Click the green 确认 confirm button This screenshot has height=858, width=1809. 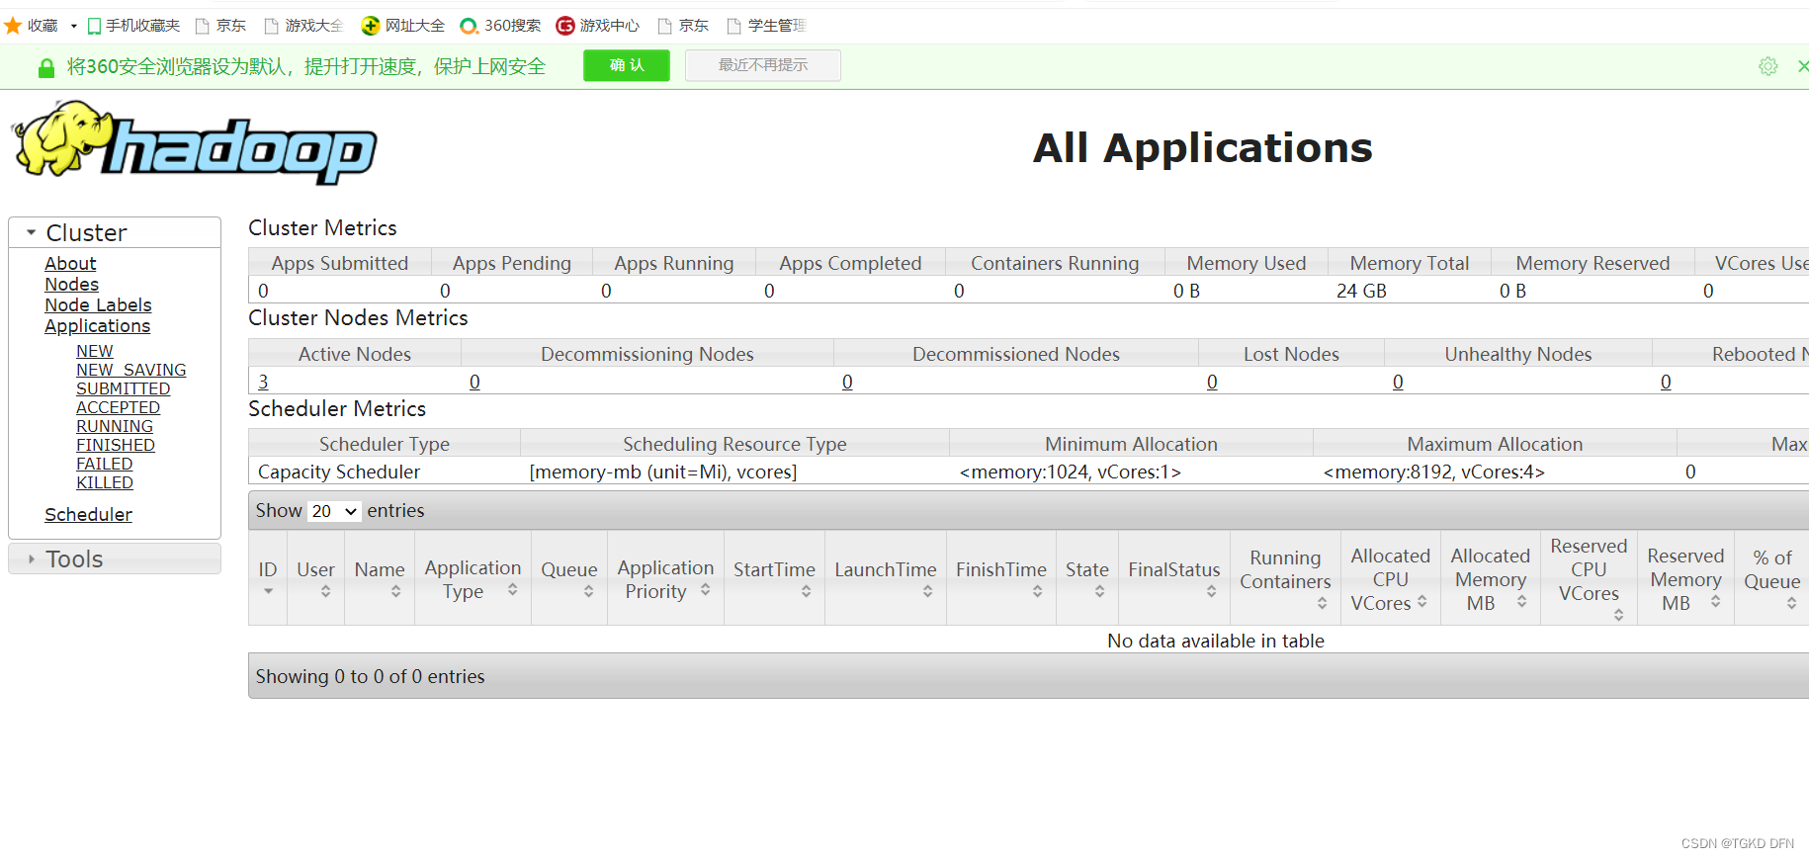tap(627, 65)
